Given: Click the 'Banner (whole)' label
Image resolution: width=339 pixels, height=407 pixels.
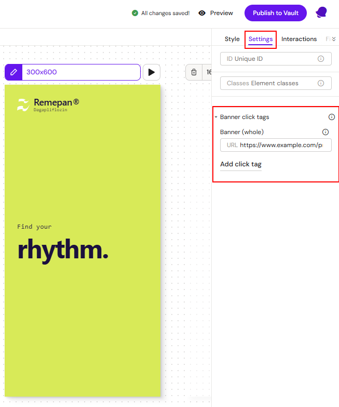Looking at the screenshot, I should (242, 132).
